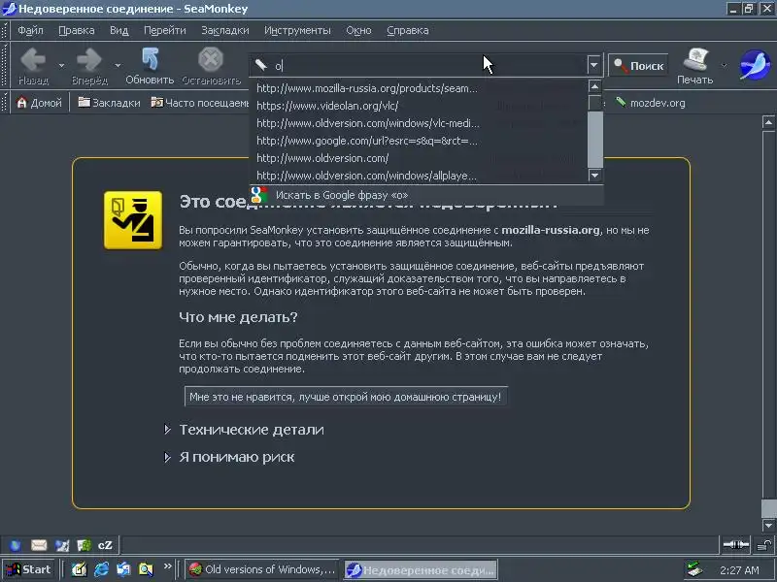
Task: Click page scrollbar up arrow
Action: pos(768,122)
